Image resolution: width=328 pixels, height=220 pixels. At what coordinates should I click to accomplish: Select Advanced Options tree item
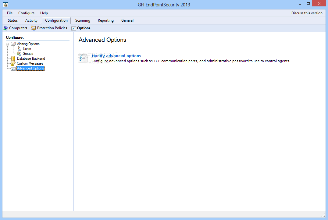coord(30,68)
